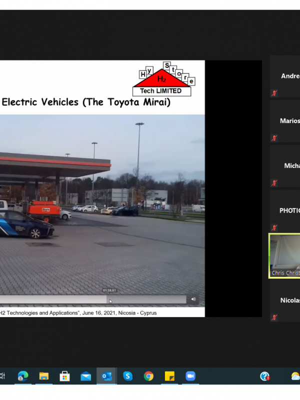Select the Micha participant tile
This screenshot has width=300, height=400.
coord(285,166)
